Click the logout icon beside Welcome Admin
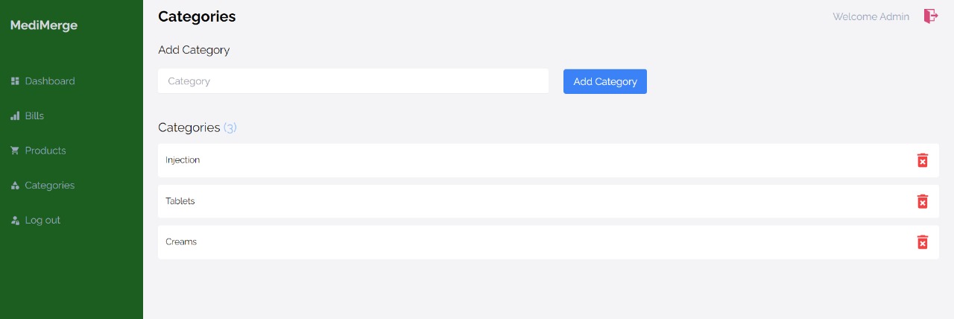The image size is (954, 319). (x=931, y=16)
